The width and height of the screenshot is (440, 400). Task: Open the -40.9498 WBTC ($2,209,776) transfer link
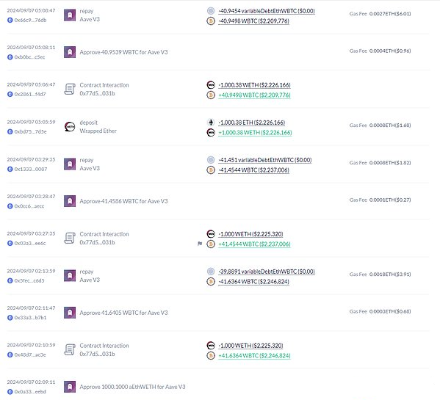(x=253, y=21)
